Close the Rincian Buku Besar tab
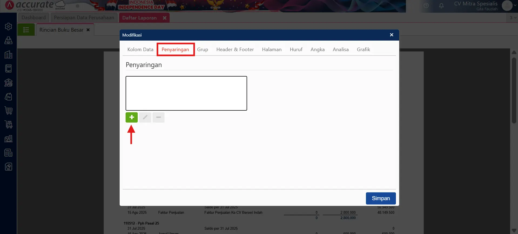 [88, 30]
